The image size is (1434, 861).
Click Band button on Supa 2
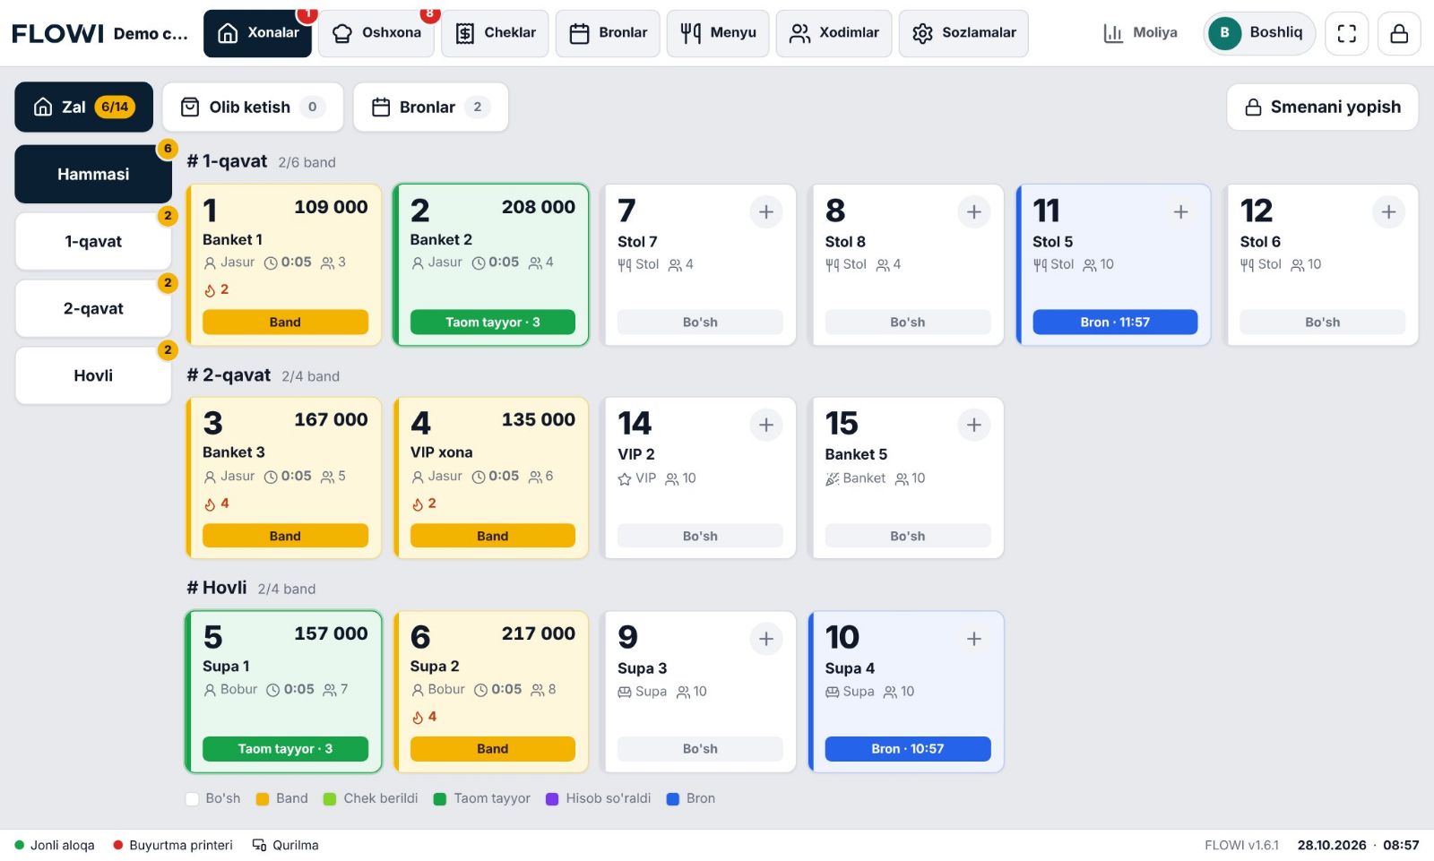click(493, 749)
